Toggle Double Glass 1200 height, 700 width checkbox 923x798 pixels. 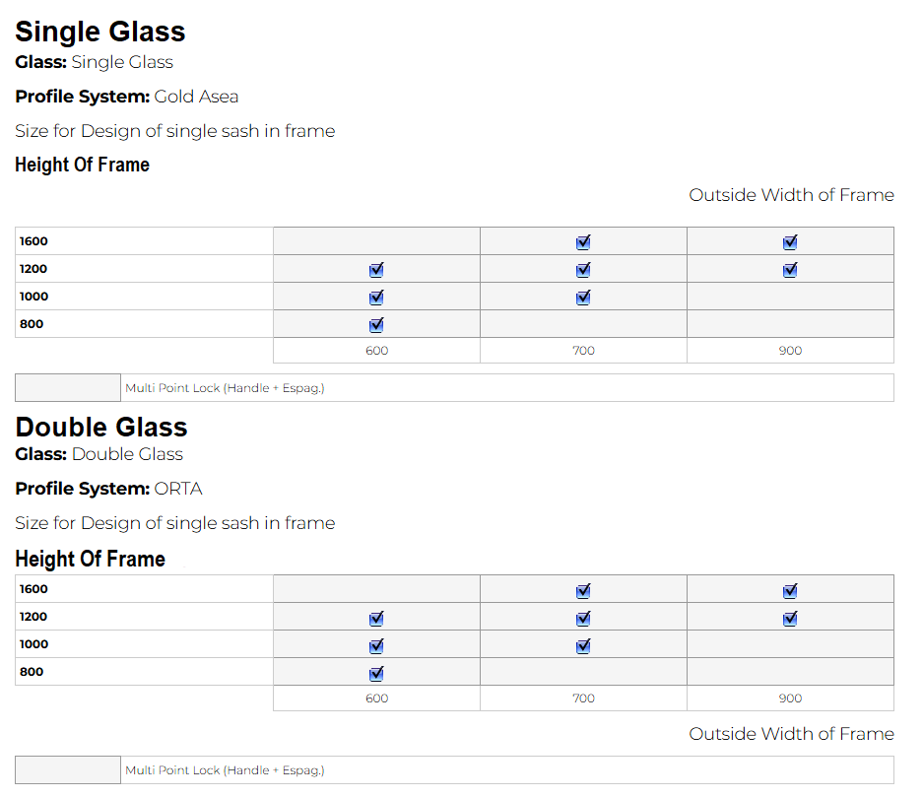coord(583,619)
